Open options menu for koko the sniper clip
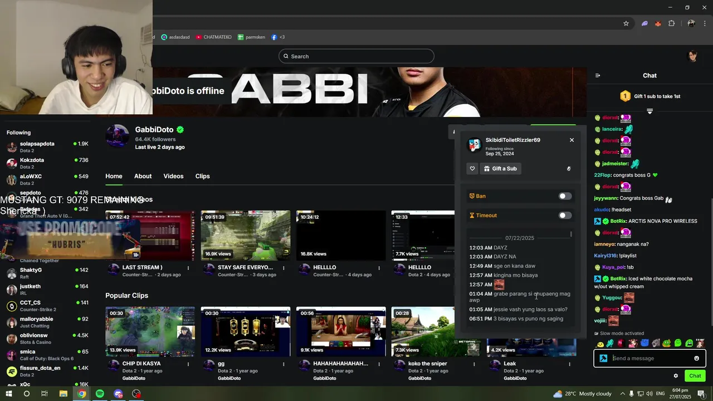Viewport: 713px width, 401px height. 474,364
